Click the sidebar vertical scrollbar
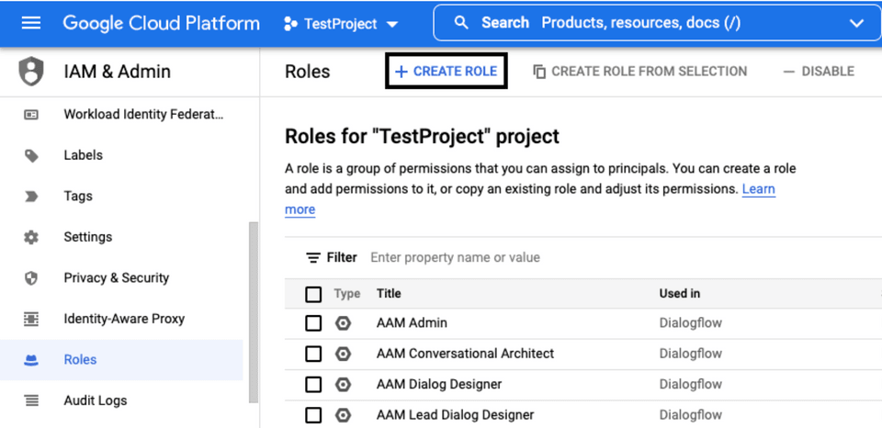Screen dimensions: 882x428 (254, 312)
